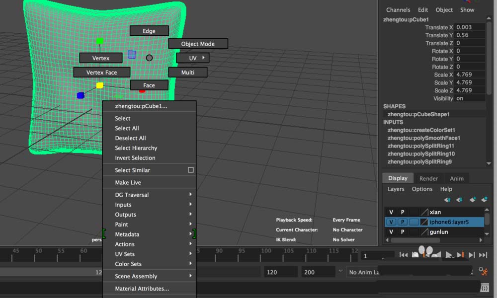Image resolution: width=497 pixels, height=298 pixels.
Task: Choose Invert Selection from context menu
Action: (135, 158)
